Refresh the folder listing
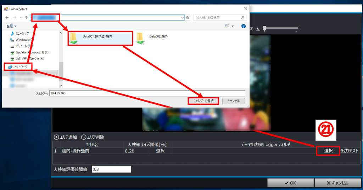363x190 pixels. pos(188,18)
